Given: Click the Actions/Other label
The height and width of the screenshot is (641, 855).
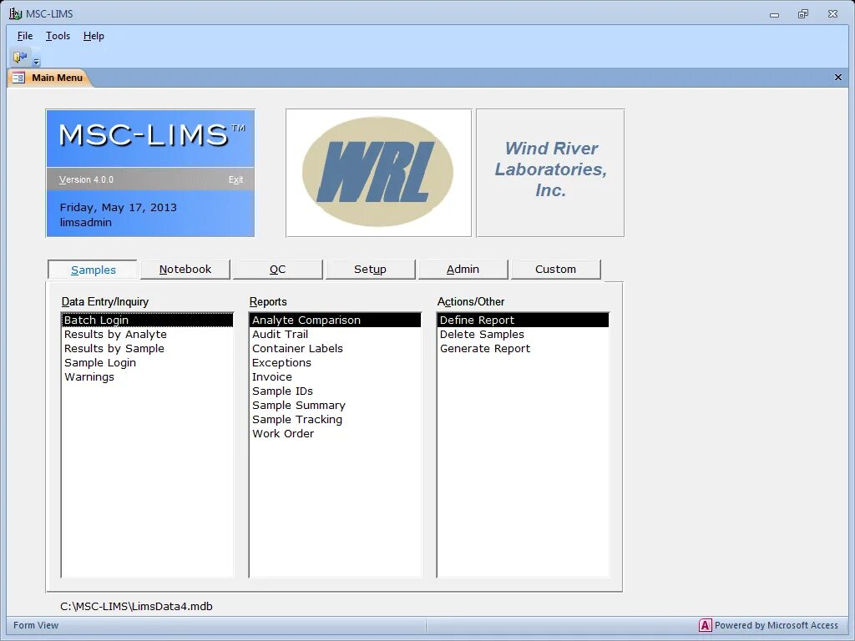Looking at the screenshot, I should tap(471, 301).
